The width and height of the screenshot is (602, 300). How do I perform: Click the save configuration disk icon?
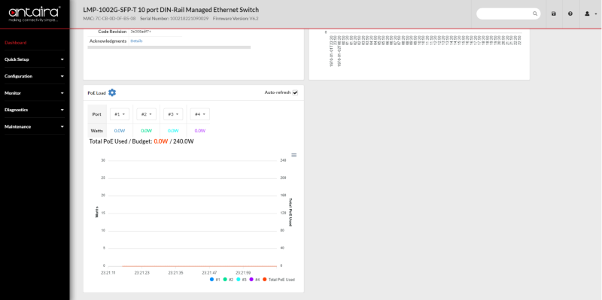tap(554, 14)
